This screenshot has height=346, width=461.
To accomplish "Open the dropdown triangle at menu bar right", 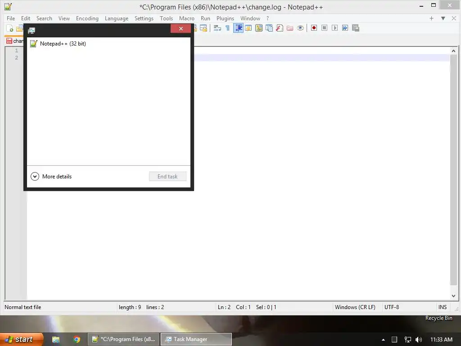I will click(x=443, y=18).
